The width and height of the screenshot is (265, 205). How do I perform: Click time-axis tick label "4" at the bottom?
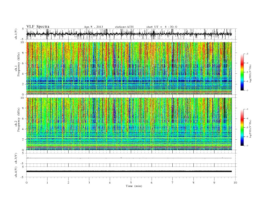[x=110, y=183]
